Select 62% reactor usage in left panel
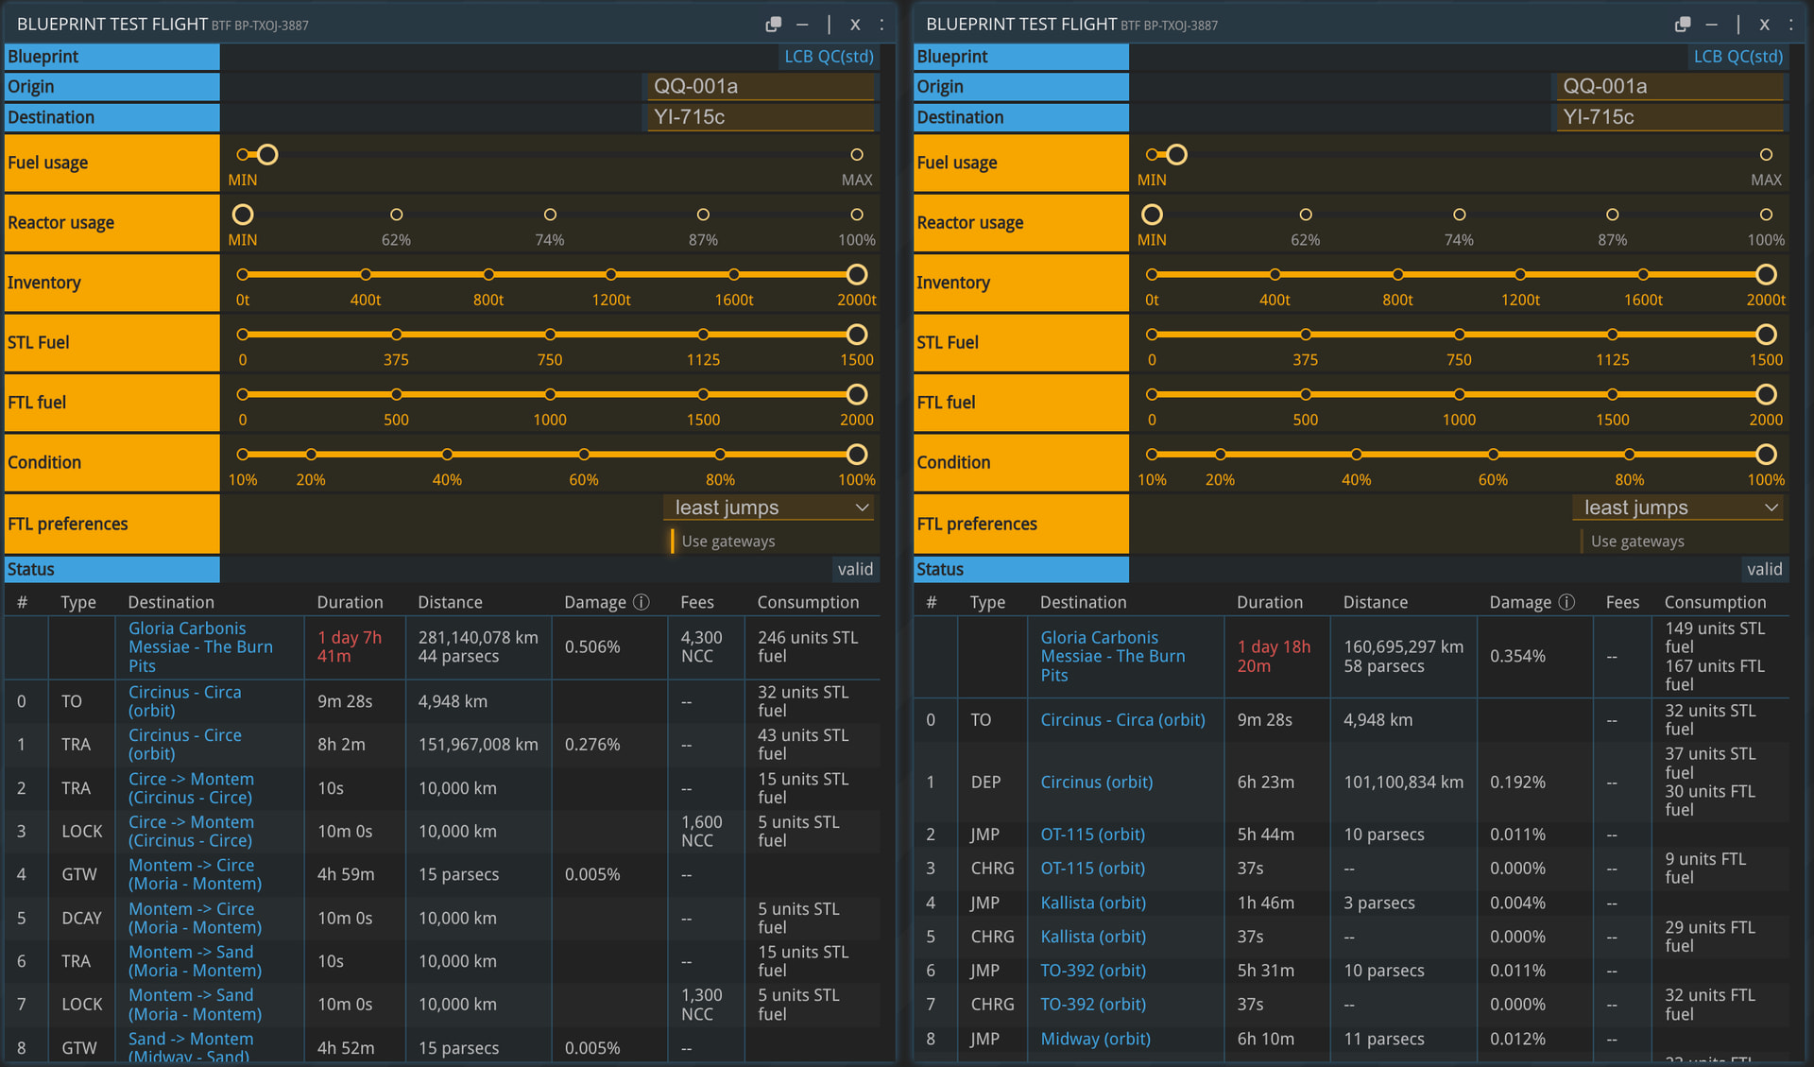 coord(396,215)
